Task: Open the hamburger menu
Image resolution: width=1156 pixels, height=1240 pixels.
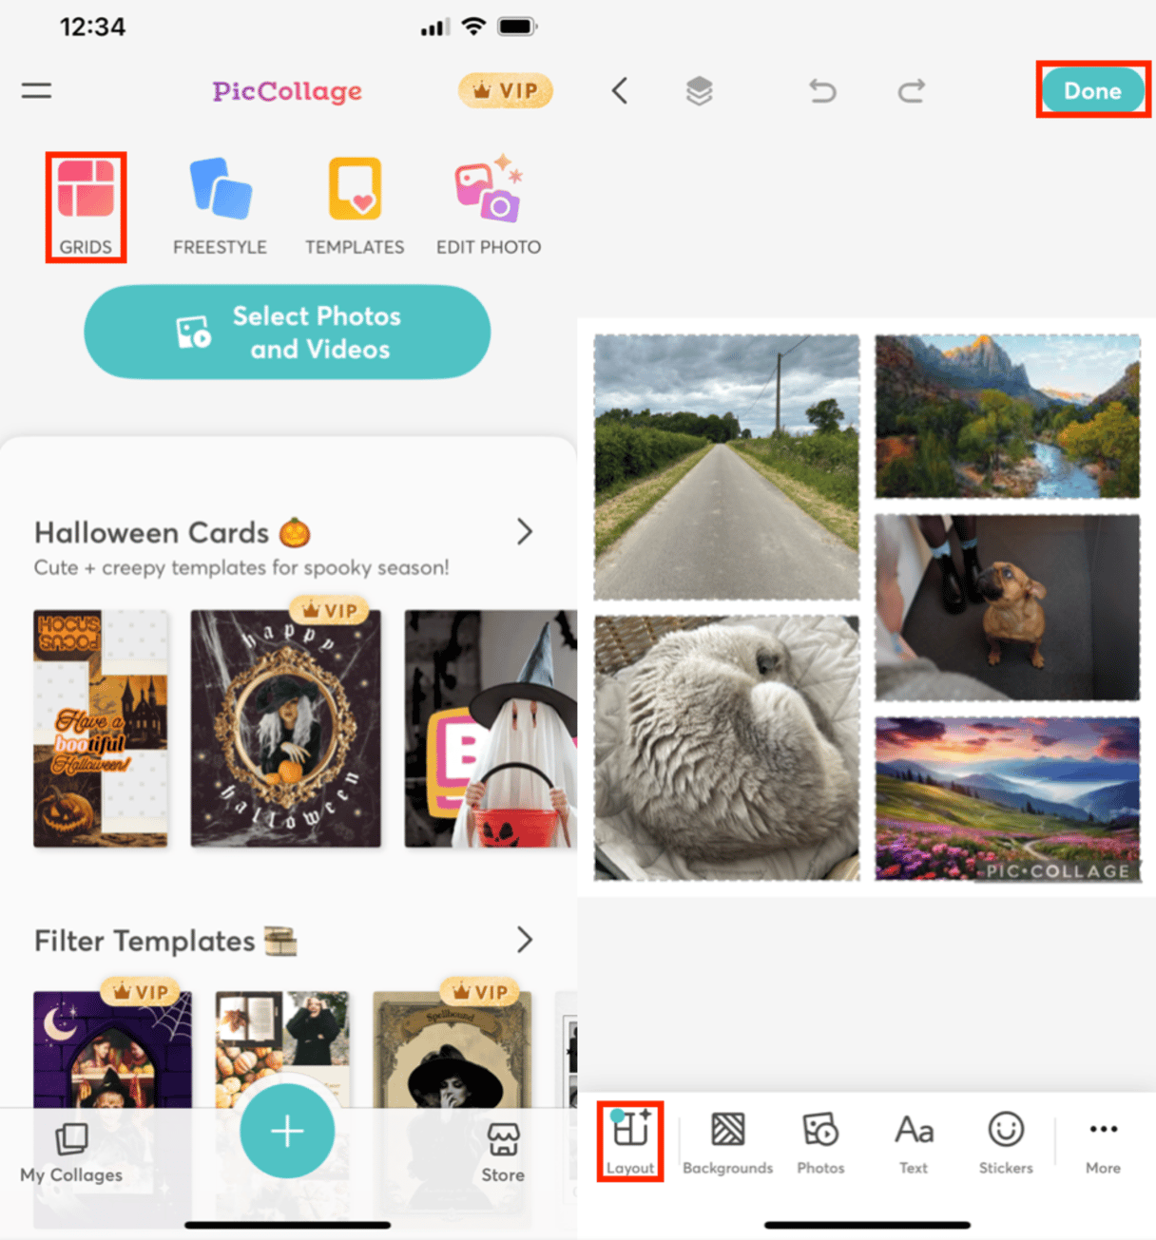Action: (36, 90)
